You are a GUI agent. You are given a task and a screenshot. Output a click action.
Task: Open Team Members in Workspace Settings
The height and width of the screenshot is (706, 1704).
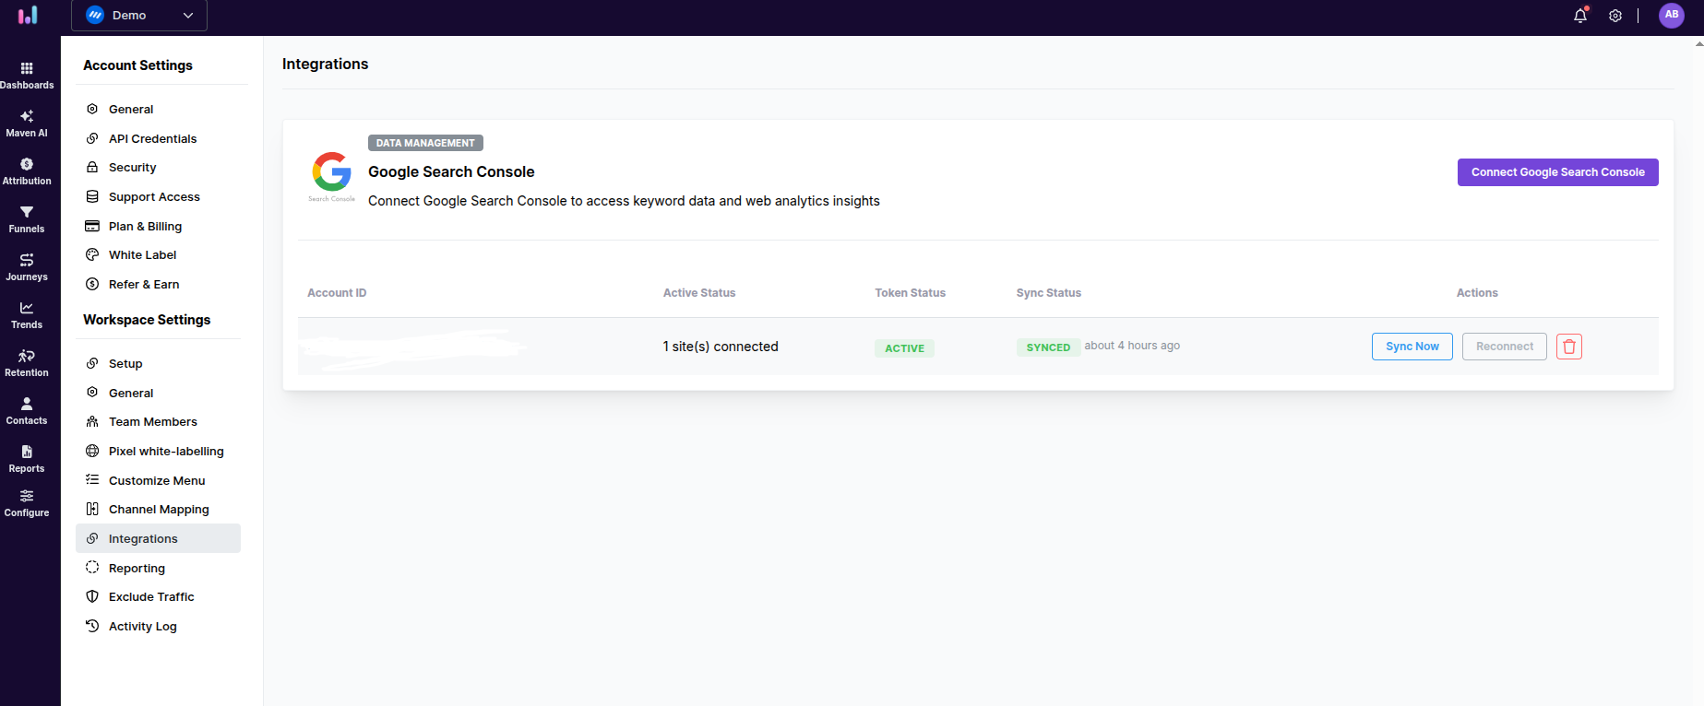pyautogui.click(x=152, y=421)
